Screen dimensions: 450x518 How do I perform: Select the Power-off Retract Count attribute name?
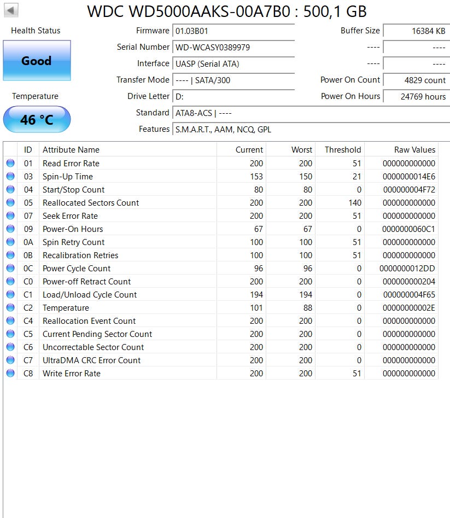click(x=87, y=282)
